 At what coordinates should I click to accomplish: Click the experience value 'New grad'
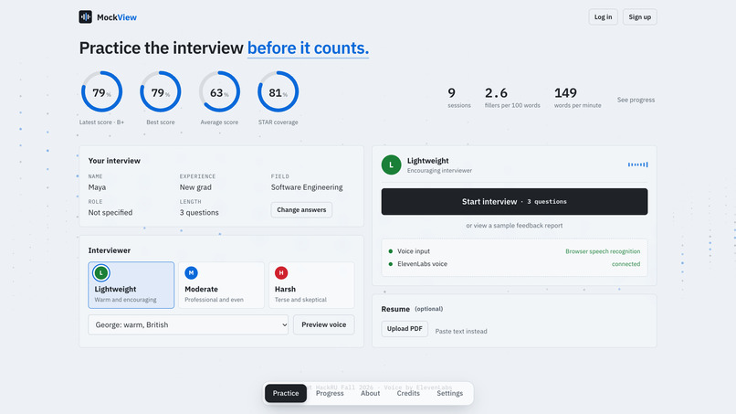click(x=195, y=187)
